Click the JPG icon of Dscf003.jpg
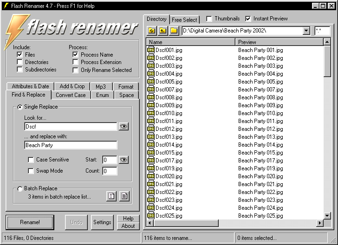 pyautogui.click(x=151, y=66)
